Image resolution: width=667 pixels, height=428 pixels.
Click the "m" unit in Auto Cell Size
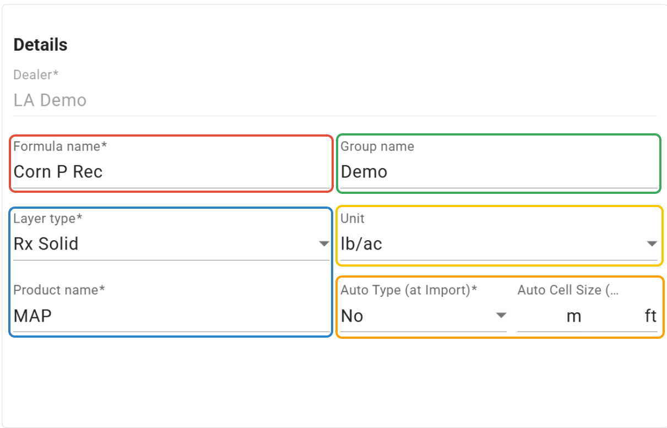tap(574, 316)
